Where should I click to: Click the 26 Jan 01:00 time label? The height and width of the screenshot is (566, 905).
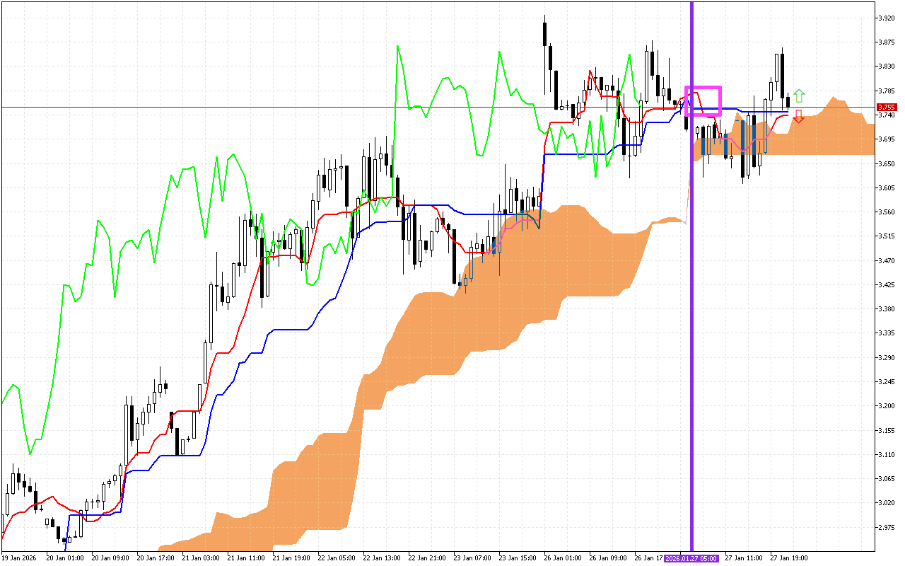pyautogui.click(x=564, y=558)
